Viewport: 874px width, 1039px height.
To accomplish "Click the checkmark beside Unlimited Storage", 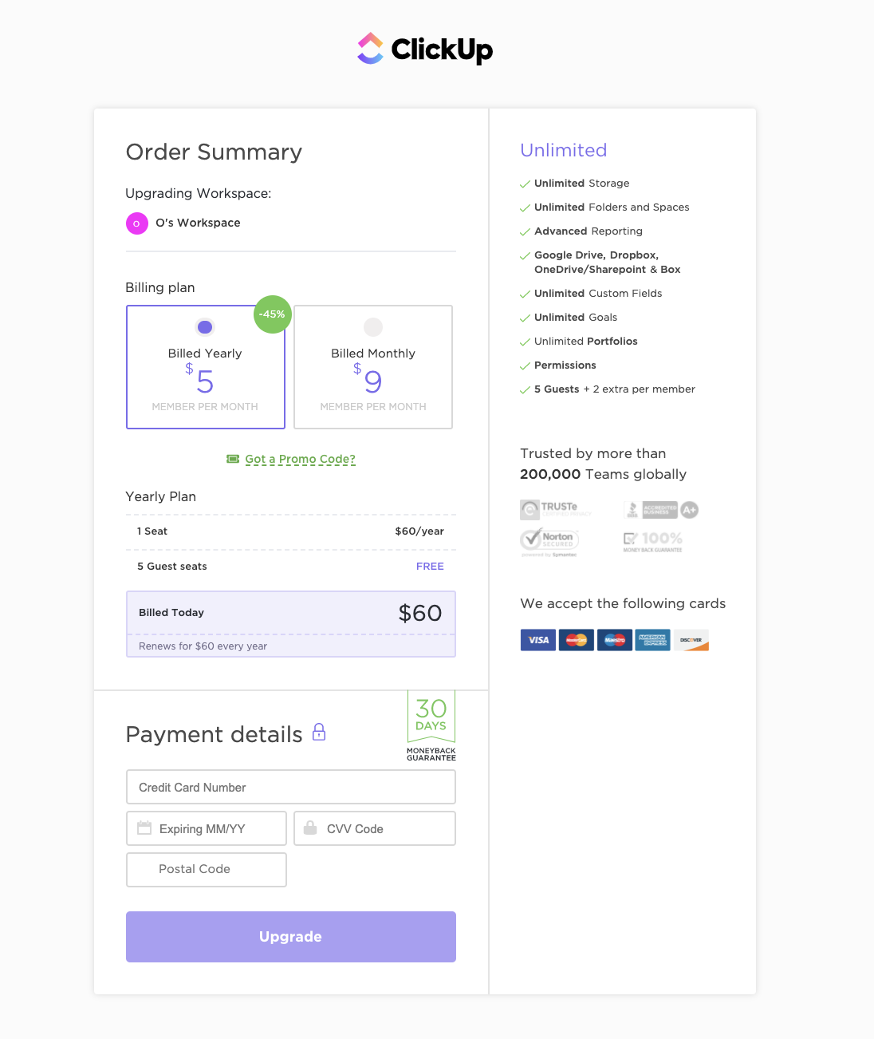I will [x=525, y=184].
